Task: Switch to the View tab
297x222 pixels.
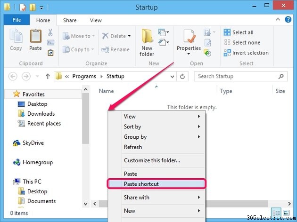Action: pyautogui.click(x=96, y=20)
